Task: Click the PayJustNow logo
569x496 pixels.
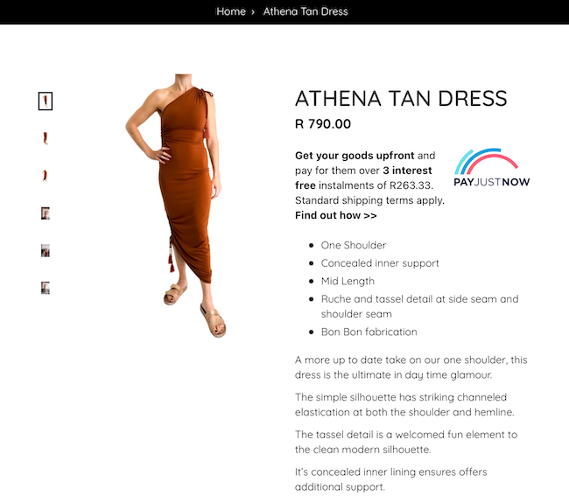Action: (491, 167)
